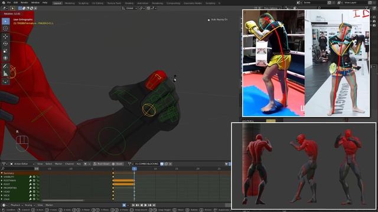378x212 pixels.
Task: Jump to the timeline end frame
Action: coord(154,206)
